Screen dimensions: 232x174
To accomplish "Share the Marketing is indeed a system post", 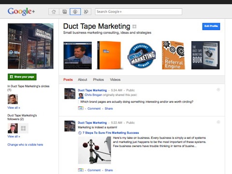I will (109, 170).
